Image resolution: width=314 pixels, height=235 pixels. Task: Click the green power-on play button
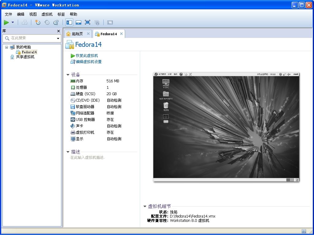click(6, 22)
